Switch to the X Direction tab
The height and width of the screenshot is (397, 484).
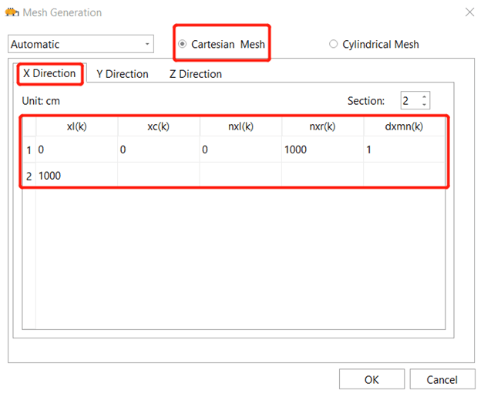49,73
